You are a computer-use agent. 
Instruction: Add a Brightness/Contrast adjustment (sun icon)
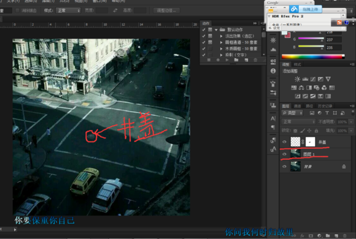297,79
